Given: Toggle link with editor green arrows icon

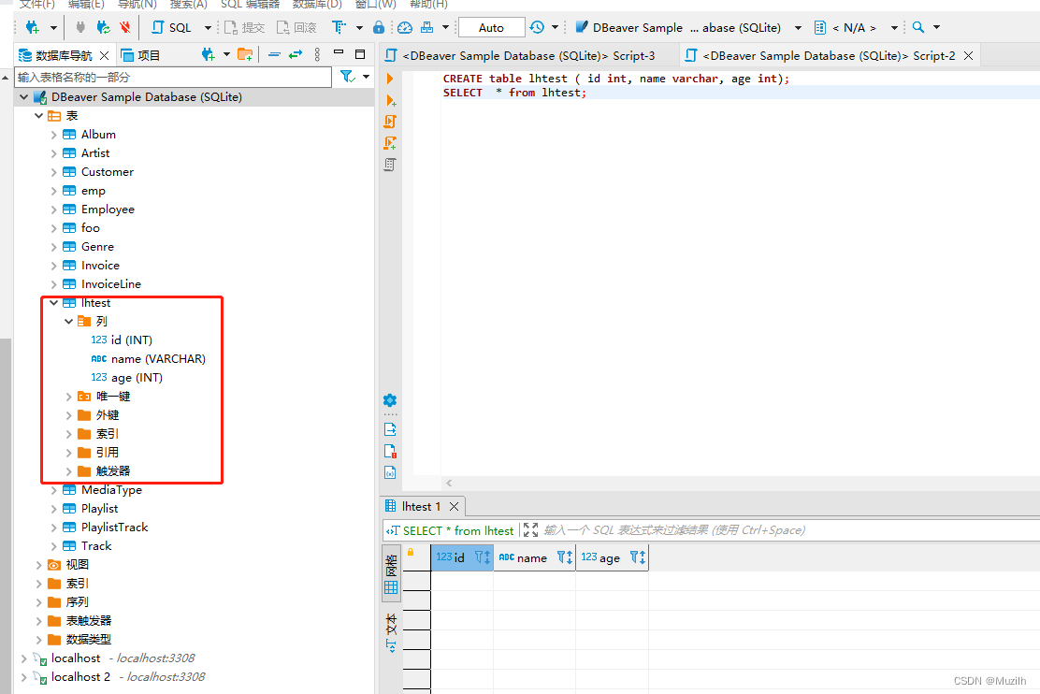Looking at the screenshot, I should coord(296,54).
